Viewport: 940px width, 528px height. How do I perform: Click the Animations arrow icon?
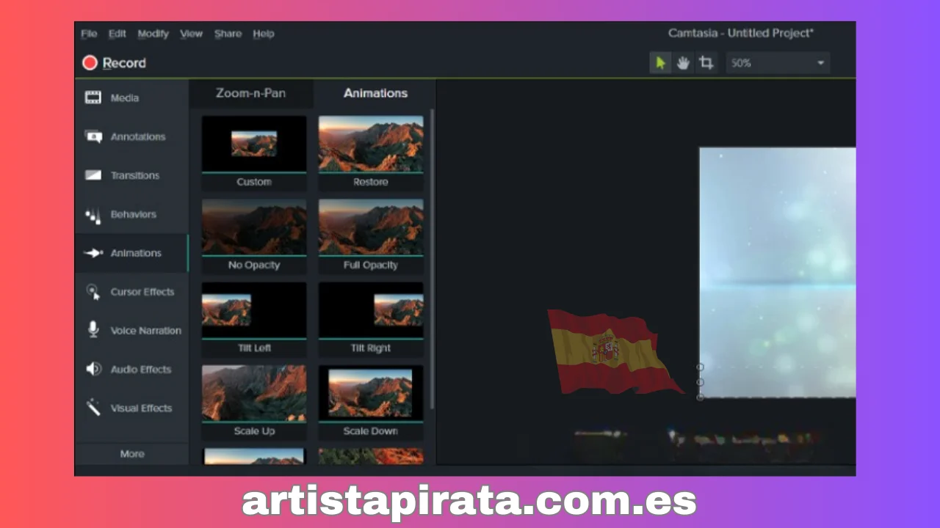click(93, 253)
